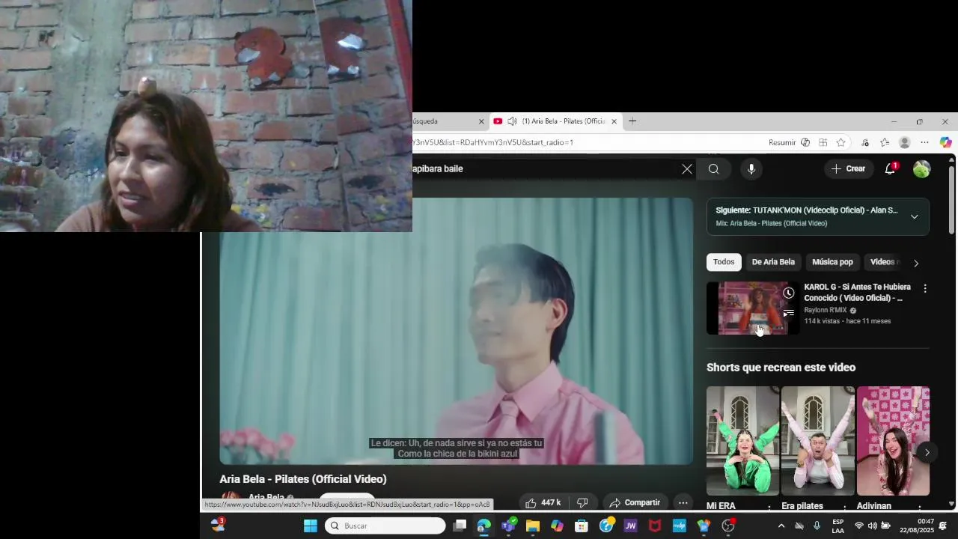The image size is (958, 539).
Task: Open the Raylonn R'MIX channel link
Action: 826,310
